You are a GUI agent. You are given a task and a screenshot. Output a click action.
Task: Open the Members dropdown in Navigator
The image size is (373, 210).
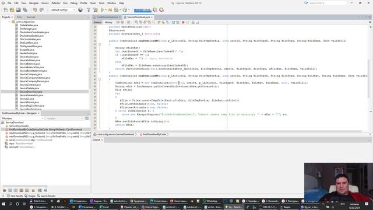click(x=22, y=118)
